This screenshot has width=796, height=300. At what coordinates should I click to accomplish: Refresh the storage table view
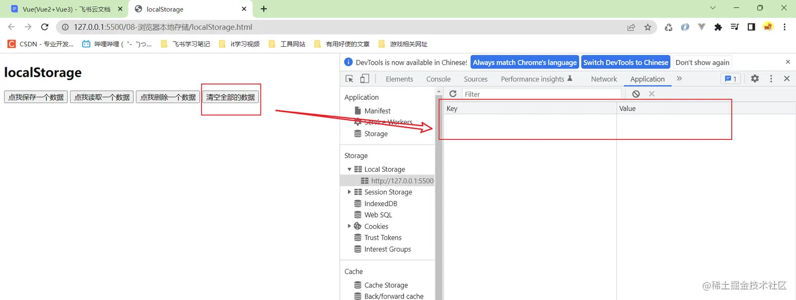click(453, 94)
